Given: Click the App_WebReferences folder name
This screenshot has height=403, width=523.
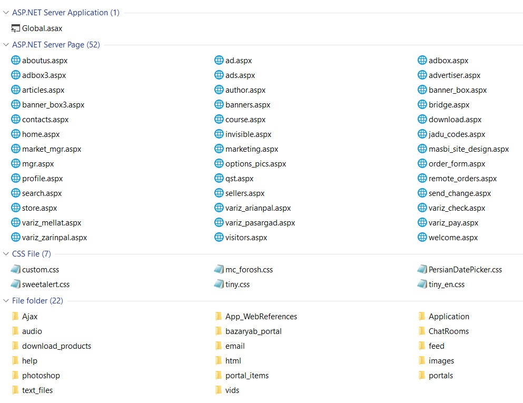Looking at the screenshot, I should coord(261,317).
